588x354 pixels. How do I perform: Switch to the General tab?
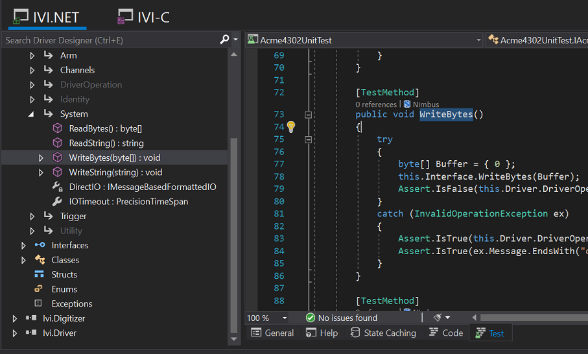(273, 333)
